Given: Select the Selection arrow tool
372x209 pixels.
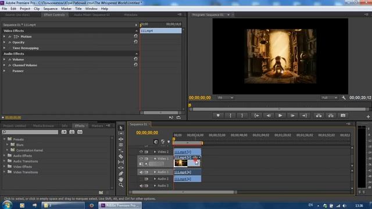Looking at the screenshot, I should pos(121,128).
